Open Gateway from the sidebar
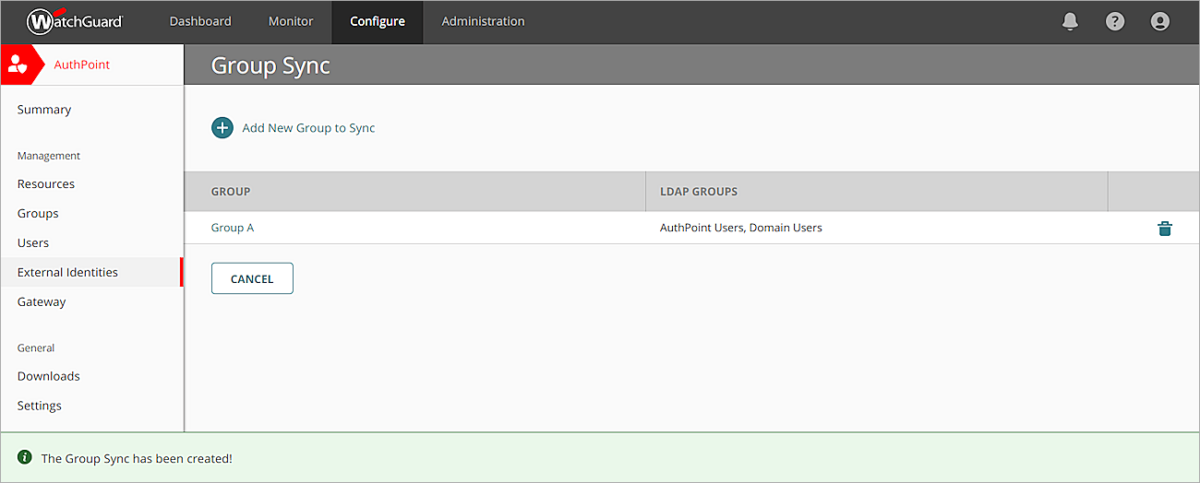1200x483 pixels. [42, 302]
